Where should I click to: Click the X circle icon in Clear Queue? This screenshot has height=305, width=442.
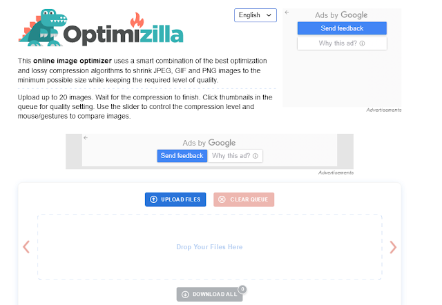tap(222, 199)
